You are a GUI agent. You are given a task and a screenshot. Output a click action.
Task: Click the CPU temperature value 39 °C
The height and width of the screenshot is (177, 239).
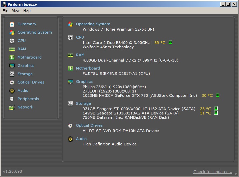click(160, 43)
